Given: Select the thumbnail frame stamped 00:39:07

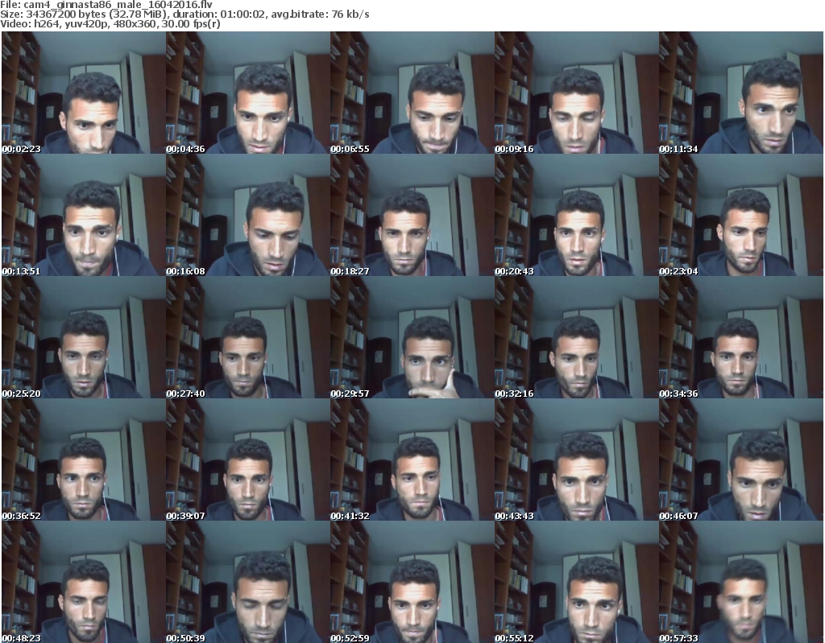Looking at the screenshot, I should tap(248, 460).
